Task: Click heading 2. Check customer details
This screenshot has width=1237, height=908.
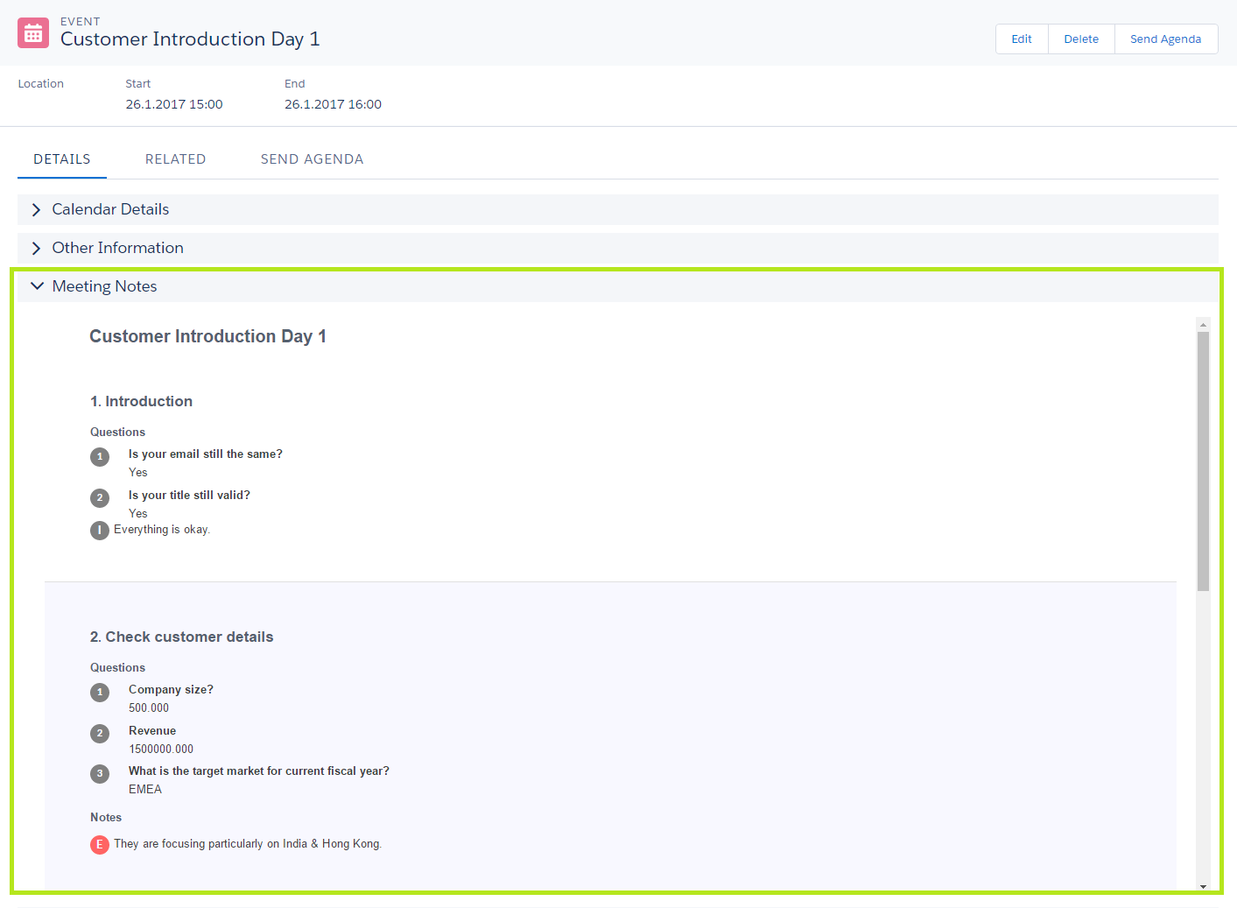Action: tap(181, 637)
